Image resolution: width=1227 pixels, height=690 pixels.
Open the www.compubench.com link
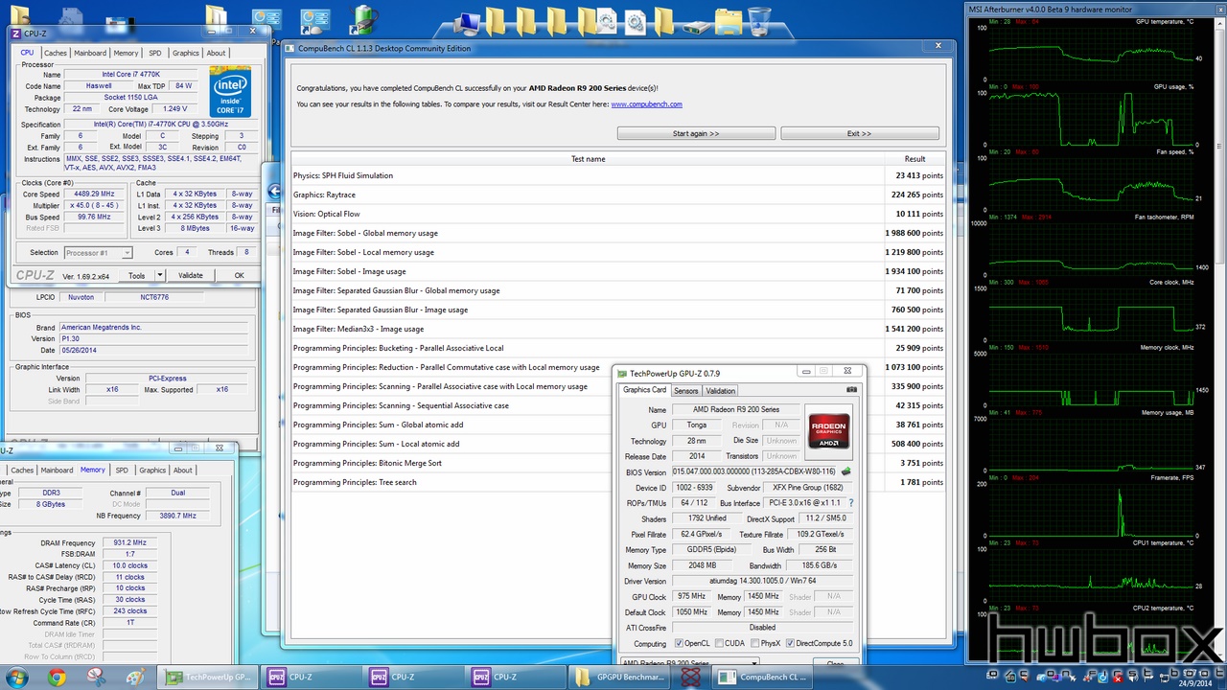tap(646, 103)
